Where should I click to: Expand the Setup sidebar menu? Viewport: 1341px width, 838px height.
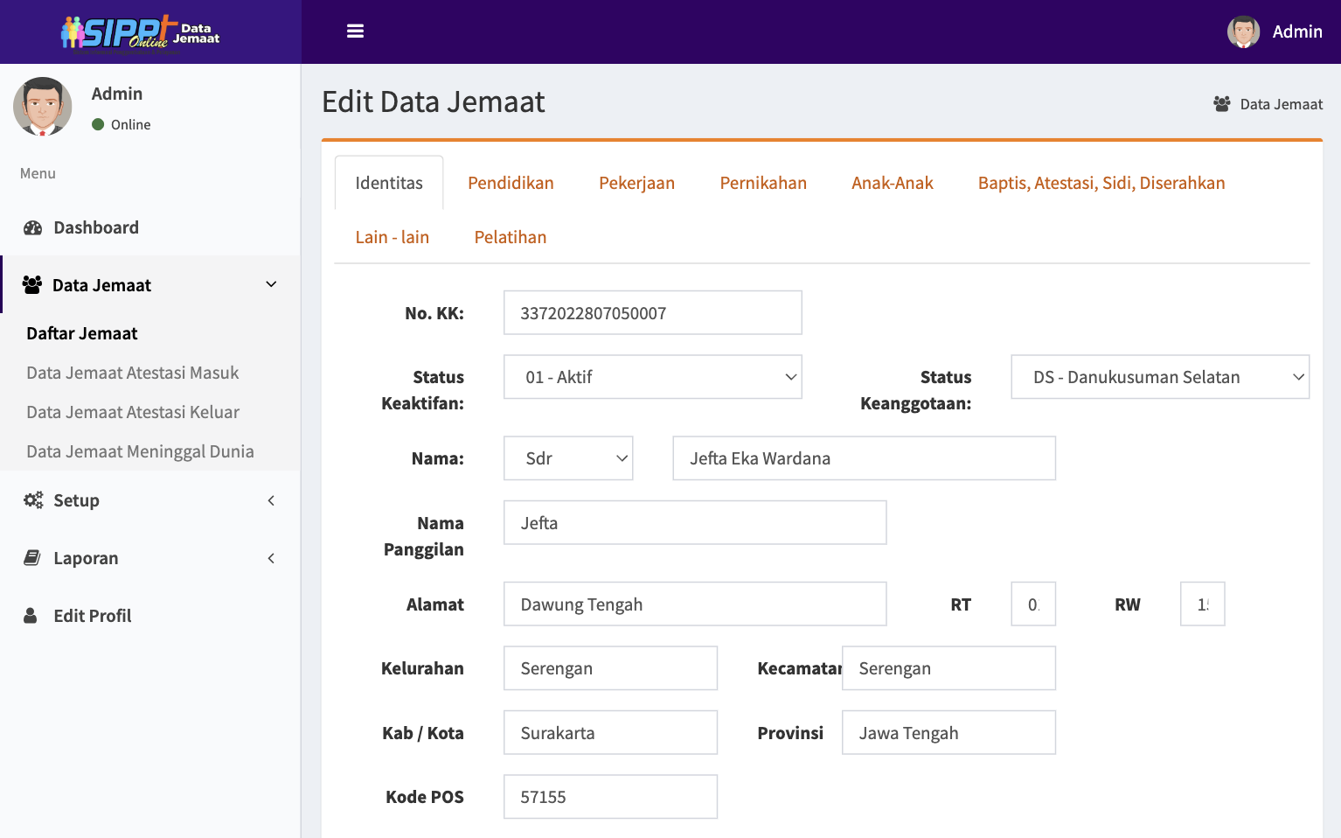[x=271, y=500]
